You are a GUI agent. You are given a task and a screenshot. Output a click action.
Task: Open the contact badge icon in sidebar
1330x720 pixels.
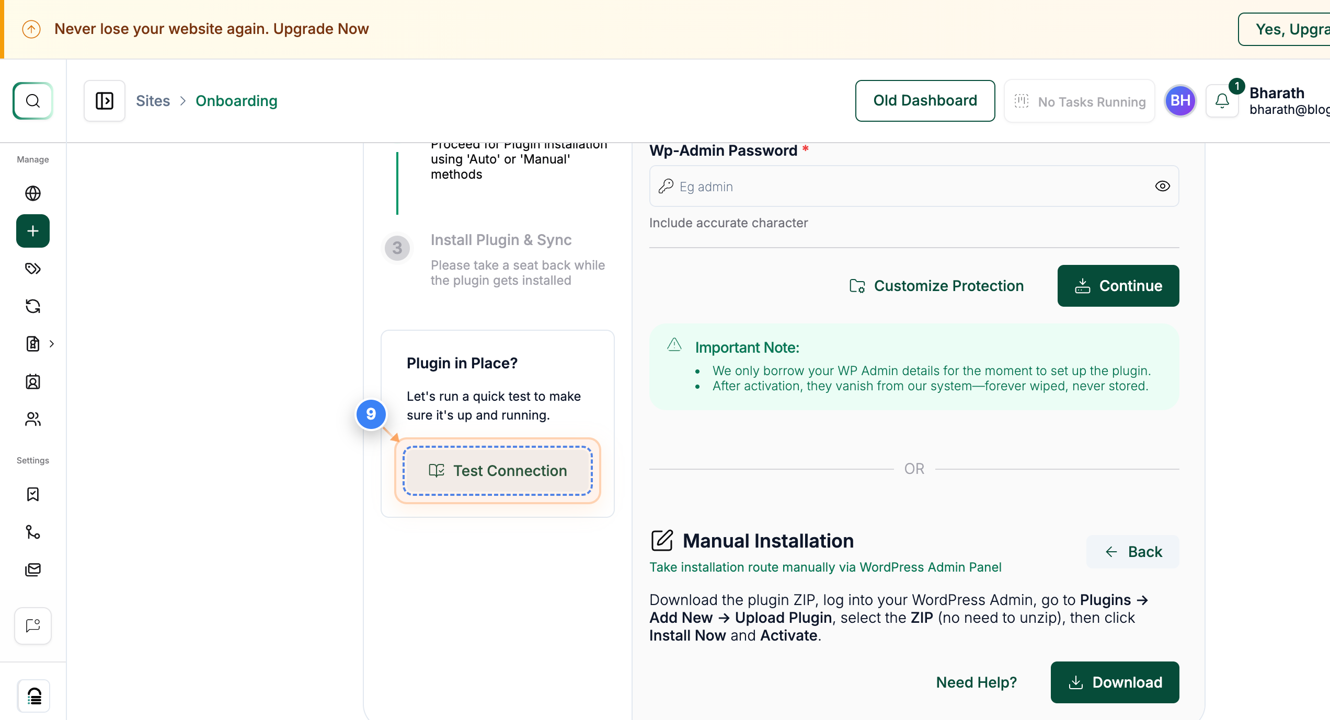coord(33,381)
